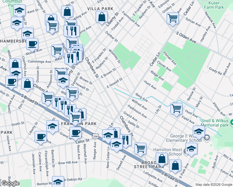The height and width of the screenshot is (187, 233).
Task: Click the shopping bag marker near Clinton Ave label
Action: coord(27,84)
